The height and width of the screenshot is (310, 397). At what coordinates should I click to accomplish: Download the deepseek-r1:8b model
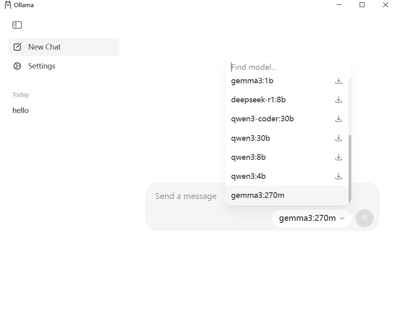pos(339,100)
